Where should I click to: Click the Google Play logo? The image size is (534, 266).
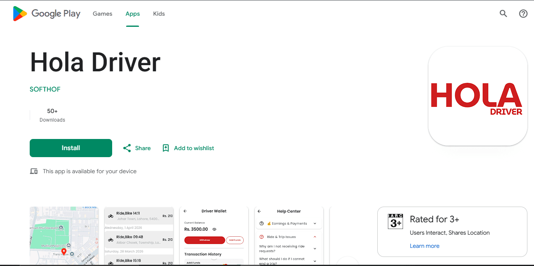47,14
